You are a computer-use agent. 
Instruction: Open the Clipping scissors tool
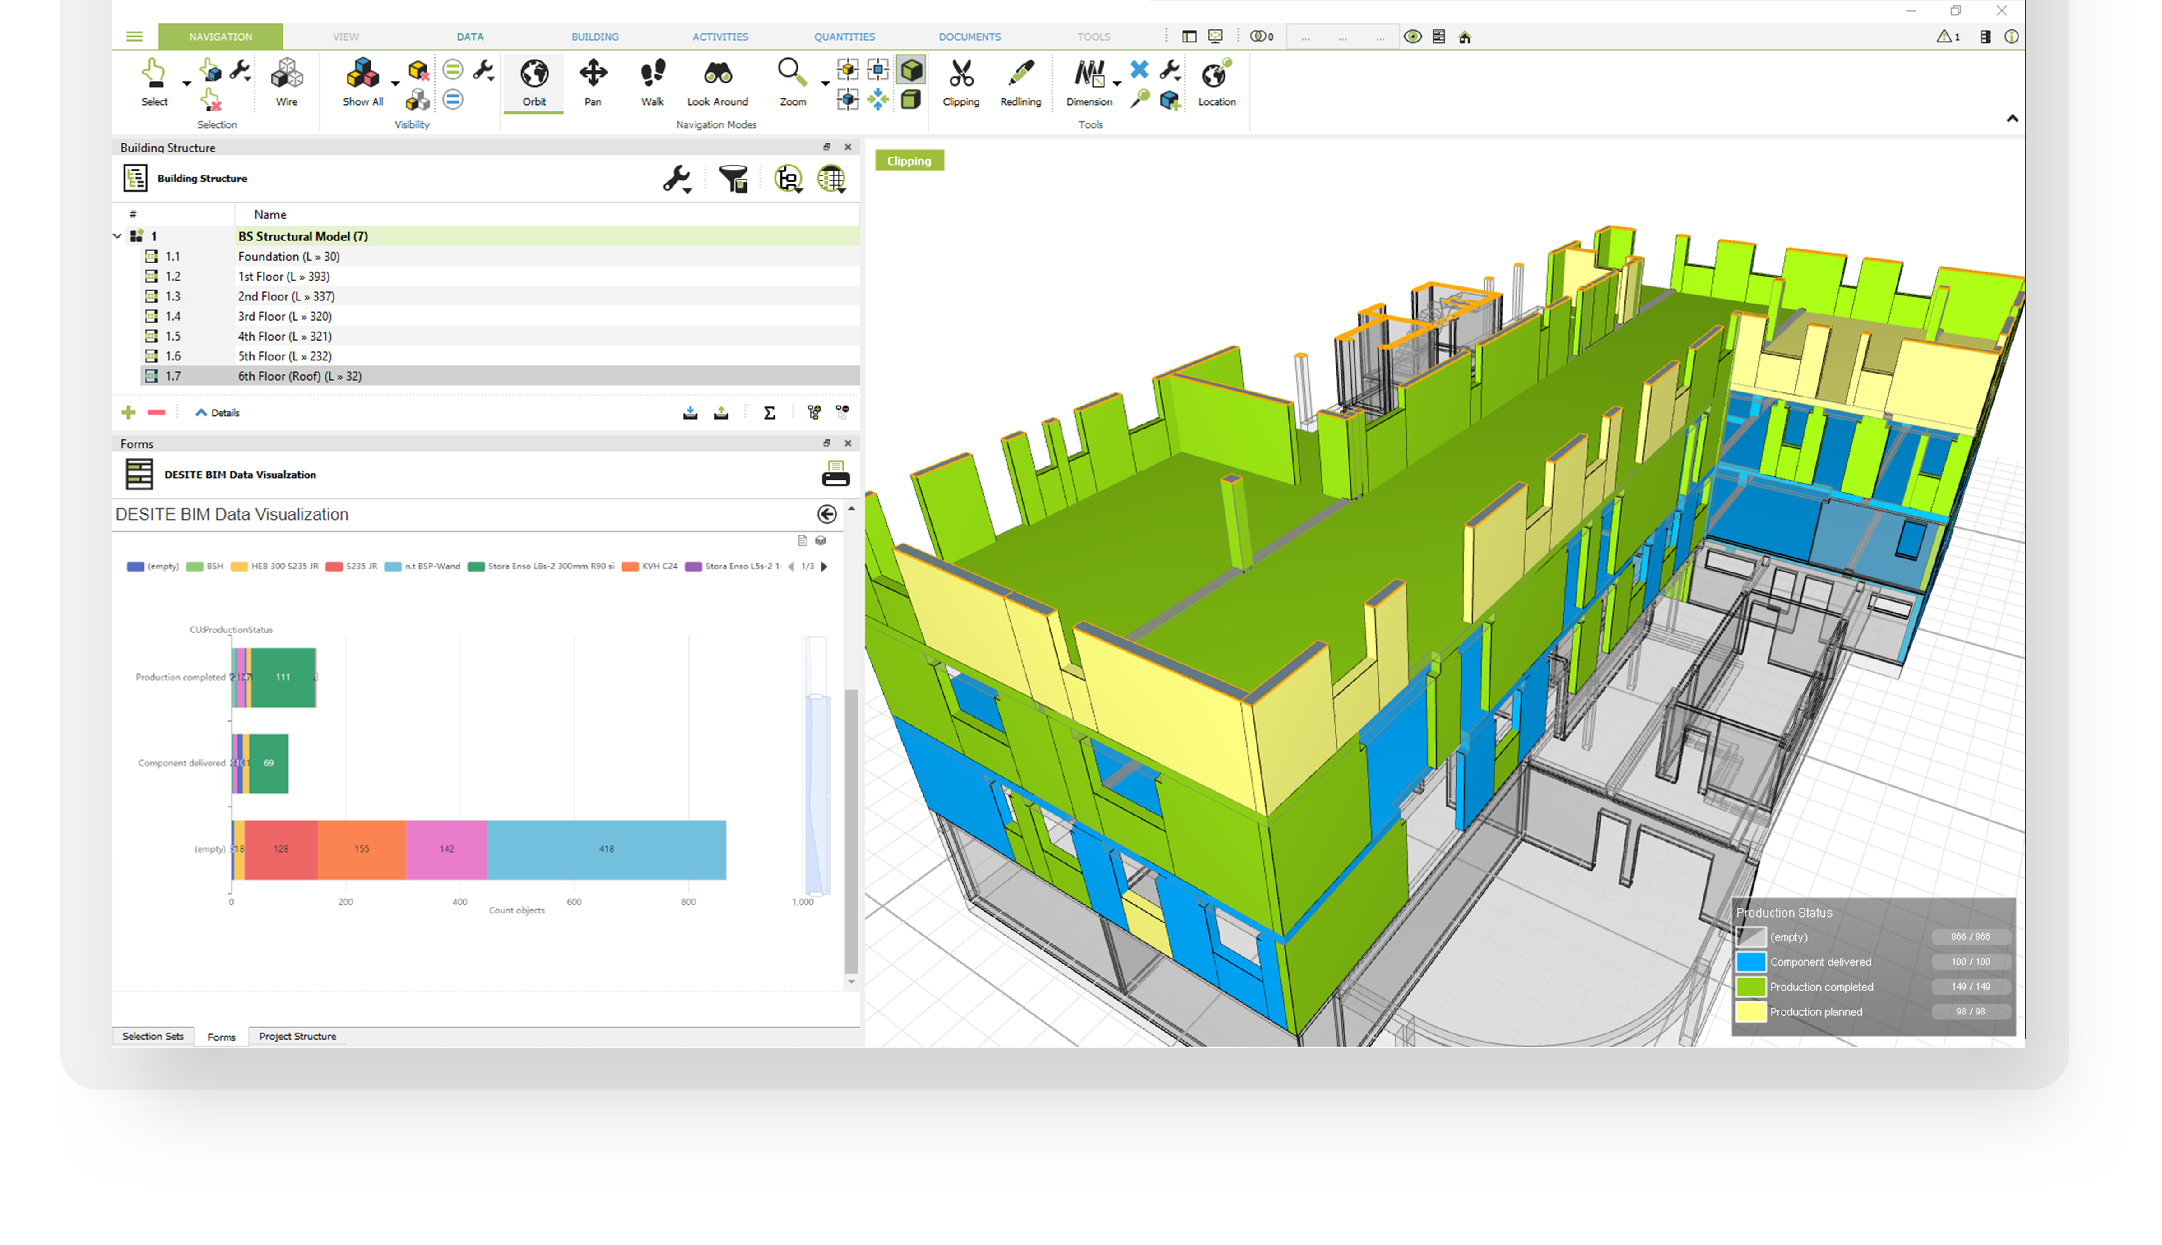click(x=961, y=82)
